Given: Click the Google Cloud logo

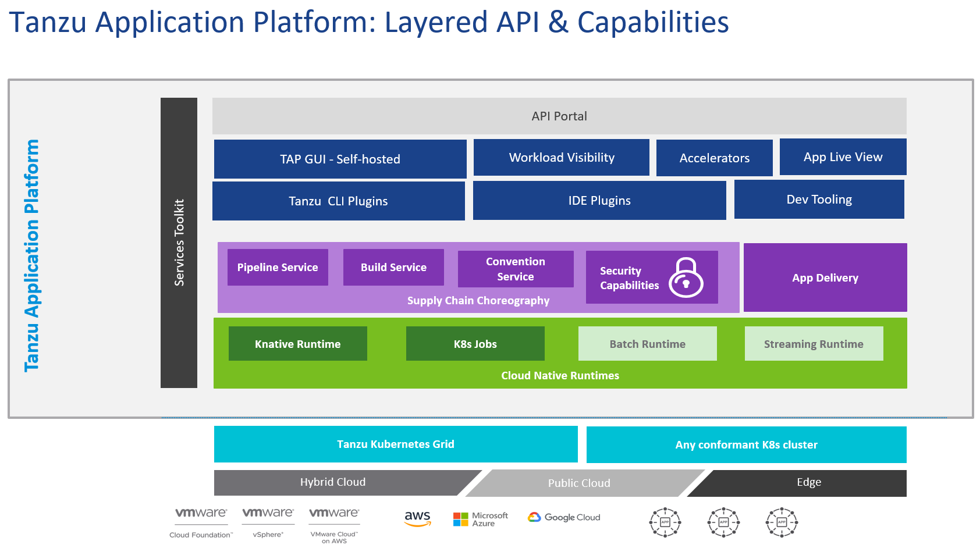Looking at the screenshot, I should (563, 517).
